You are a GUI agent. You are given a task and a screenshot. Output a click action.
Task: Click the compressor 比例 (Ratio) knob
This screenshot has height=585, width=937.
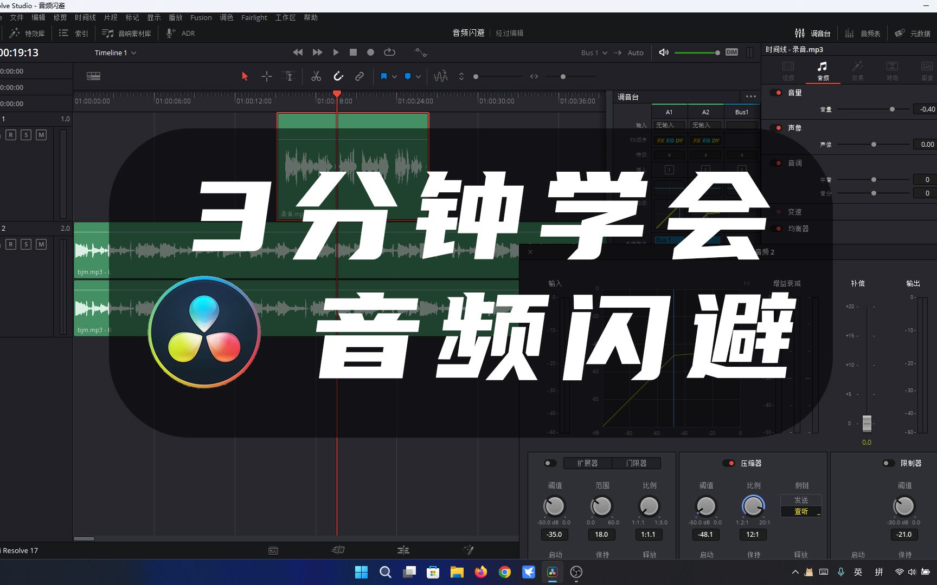[x=753, y=506]
